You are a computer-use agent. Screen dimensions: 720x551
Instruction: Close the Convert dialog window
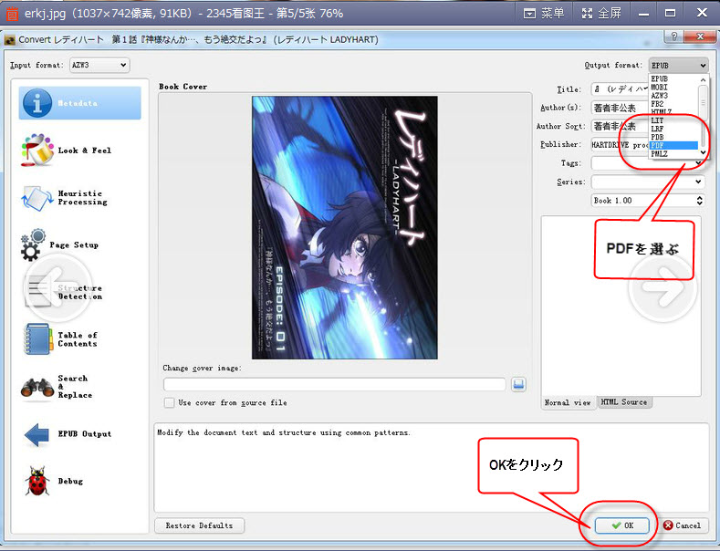[x=700, y=36]
